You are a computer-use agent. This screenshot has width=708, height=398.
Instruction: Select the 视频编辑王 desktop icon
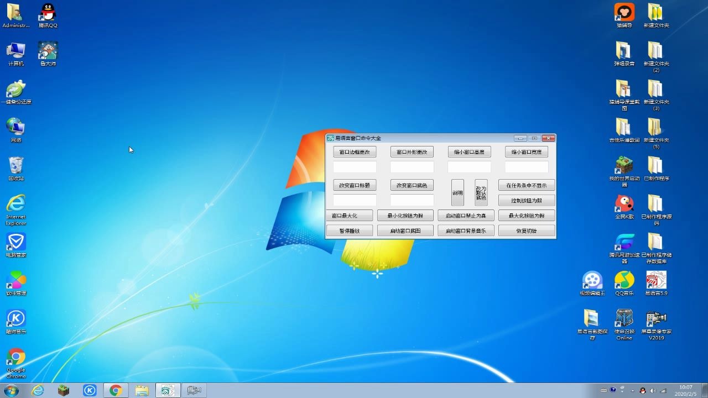coord(592,283)
